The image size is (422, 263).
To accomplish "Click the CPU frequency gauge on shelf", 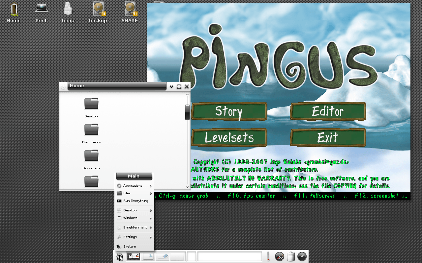I will point(280,256).
